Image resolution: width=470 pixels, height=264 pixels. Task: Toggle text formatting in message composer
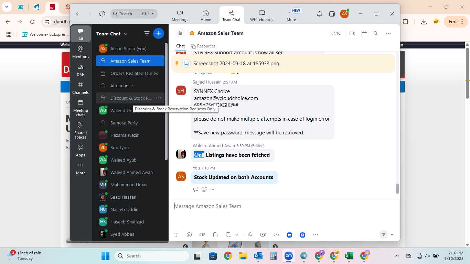[x=176, y=235]
